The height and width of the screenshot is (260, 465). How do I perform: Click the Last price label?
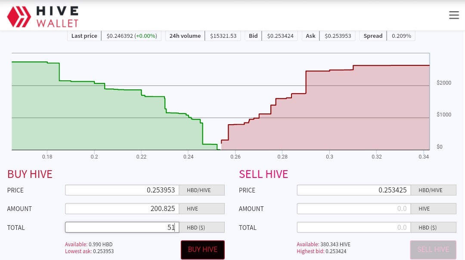point(84,36)
